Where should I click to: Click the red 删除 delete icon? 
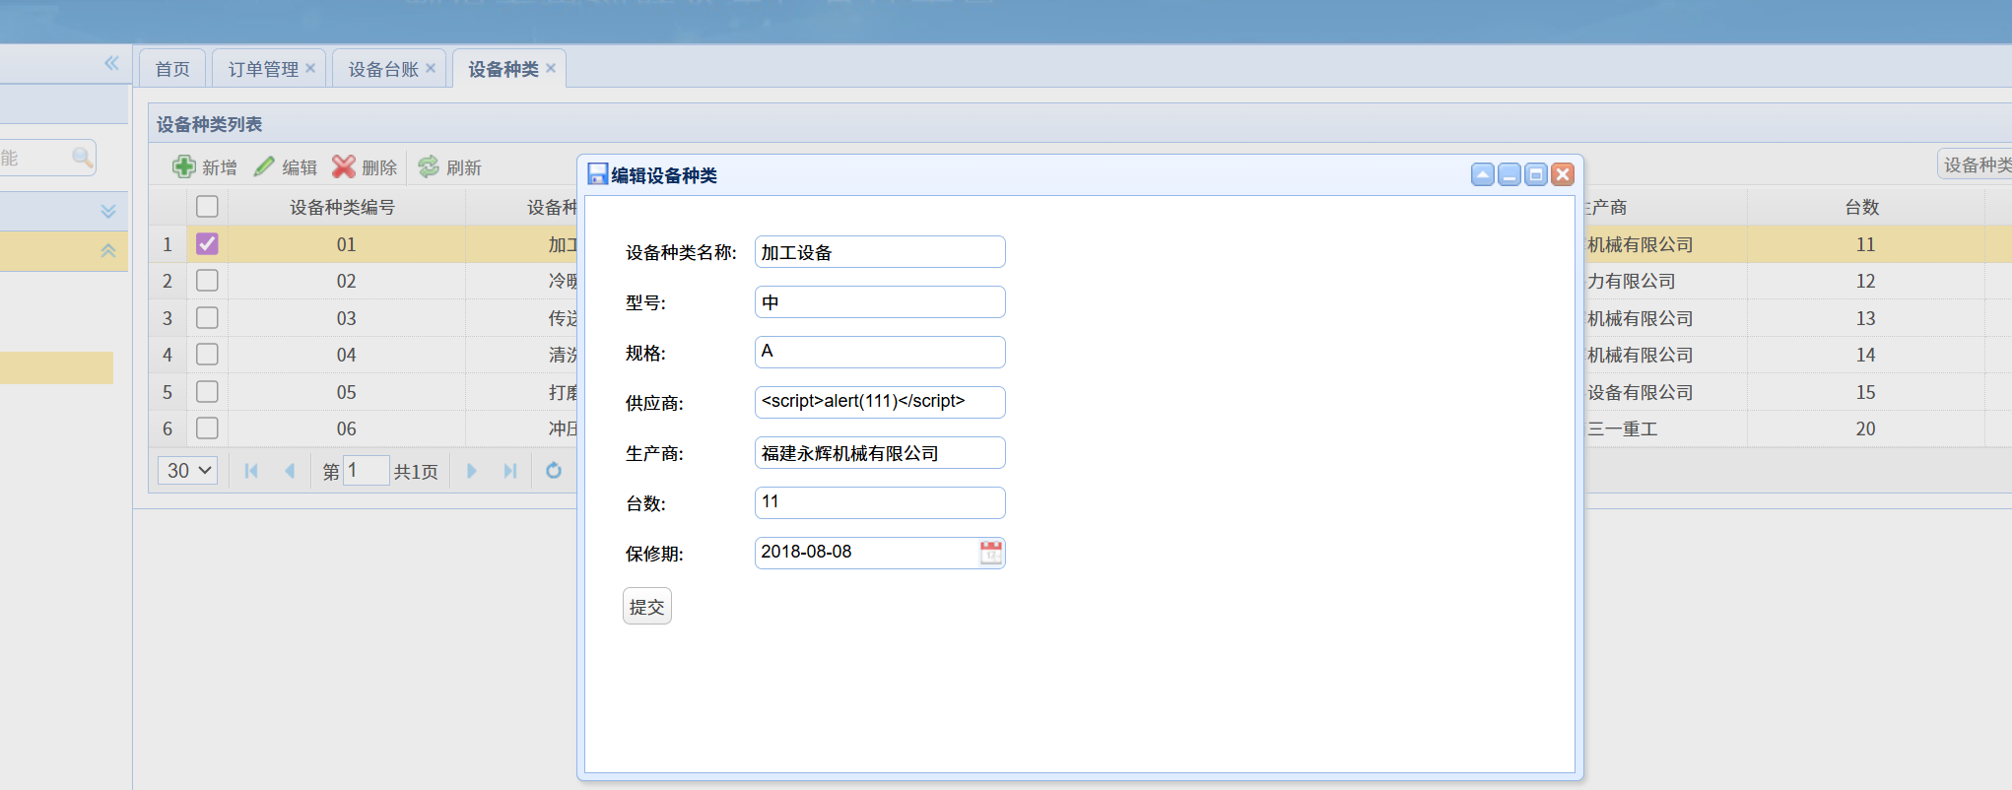click(344, 166)
